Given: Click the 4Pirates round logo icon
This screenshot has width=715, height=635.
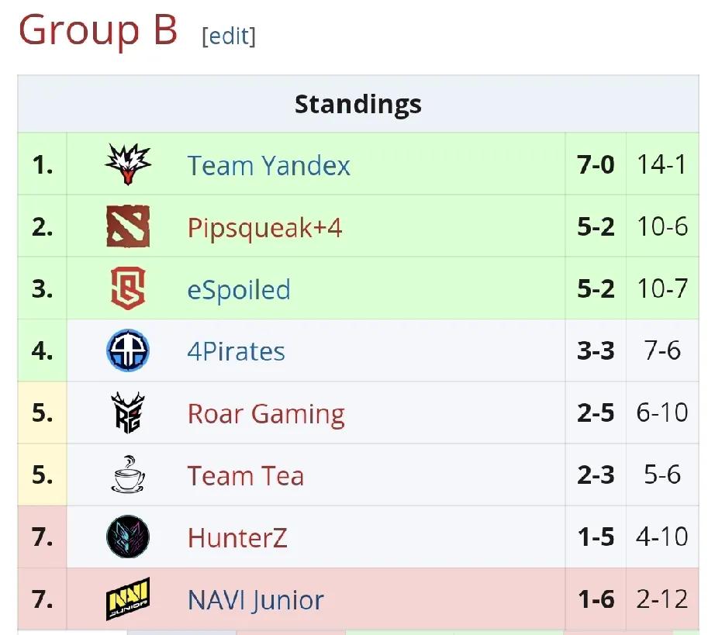Looking at the screenshot, I should click(128, 351).
